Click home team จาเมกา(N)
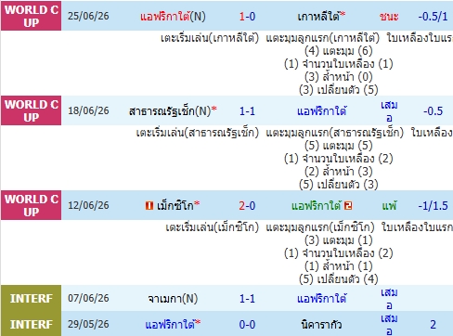Viewport: 453px width, 336px height. tap(173, 299)
